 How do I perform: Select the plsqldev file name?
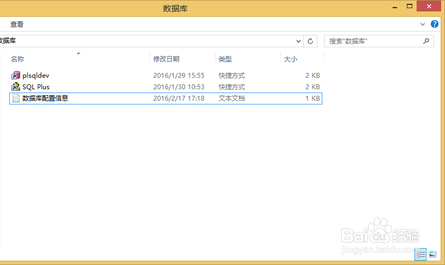pyautogui.click(x=36, y=76)
